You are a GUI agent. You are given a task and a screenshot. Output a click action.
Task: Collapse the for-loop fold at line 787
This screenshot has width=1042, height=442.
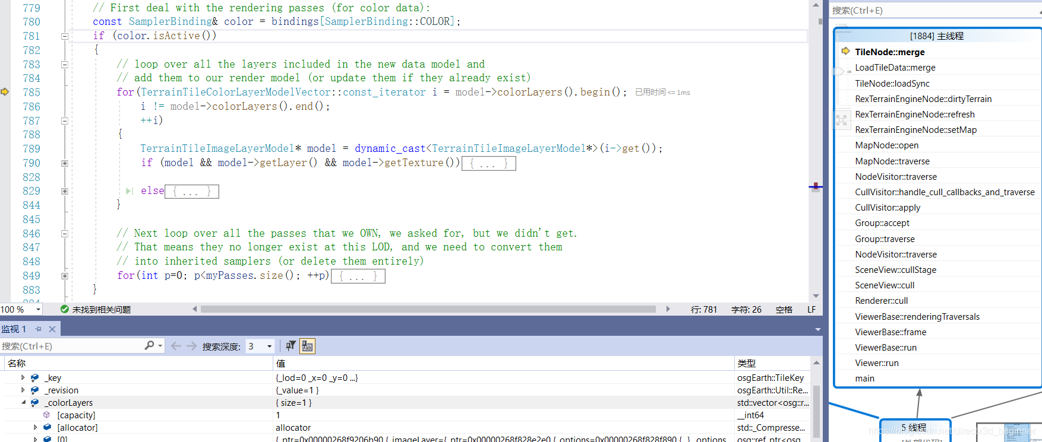click(64, 121)
